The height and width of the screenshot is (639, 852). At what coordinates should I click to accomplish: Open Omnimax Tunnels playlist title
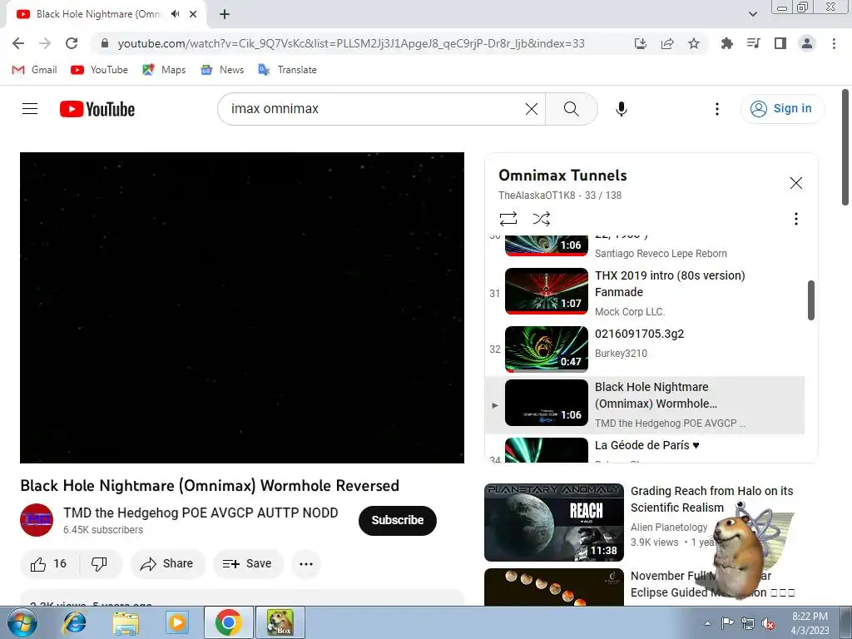click(x=562, y=175)
